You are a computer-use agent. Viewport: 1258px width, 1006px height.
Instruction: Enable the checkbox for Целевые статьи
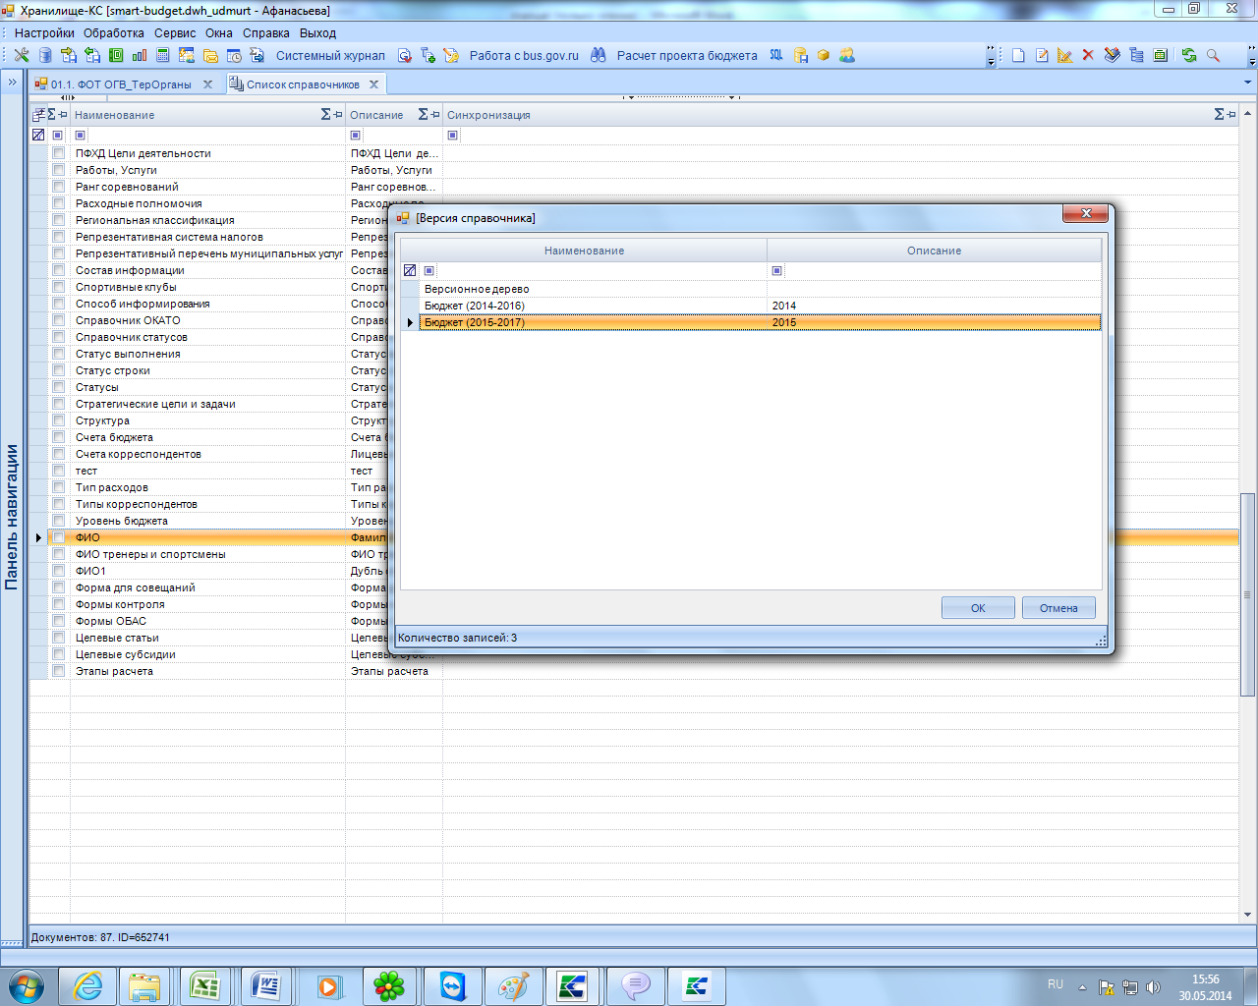coord(58,638)
